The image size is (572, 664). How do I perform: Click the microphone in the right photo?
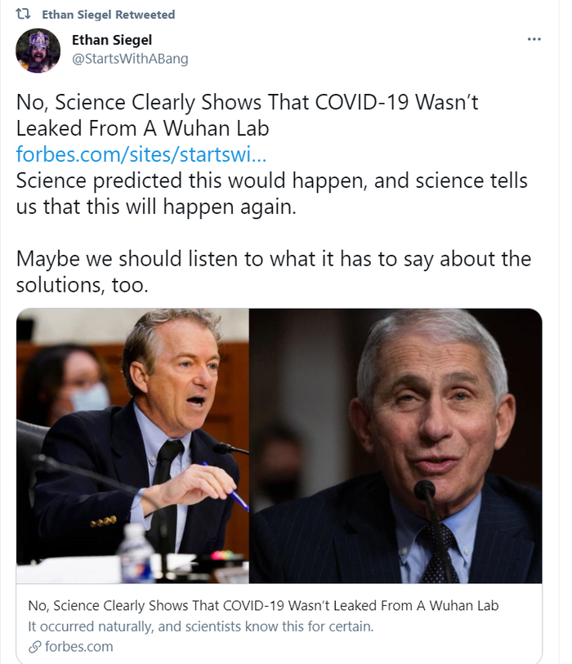425,493
